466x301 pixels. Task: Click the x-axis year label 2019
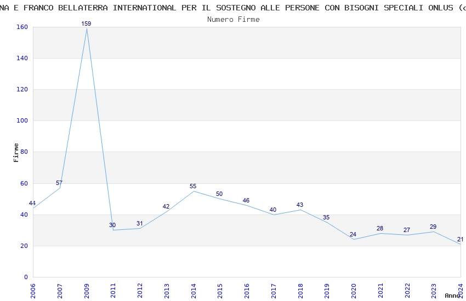tap(327, 291)
